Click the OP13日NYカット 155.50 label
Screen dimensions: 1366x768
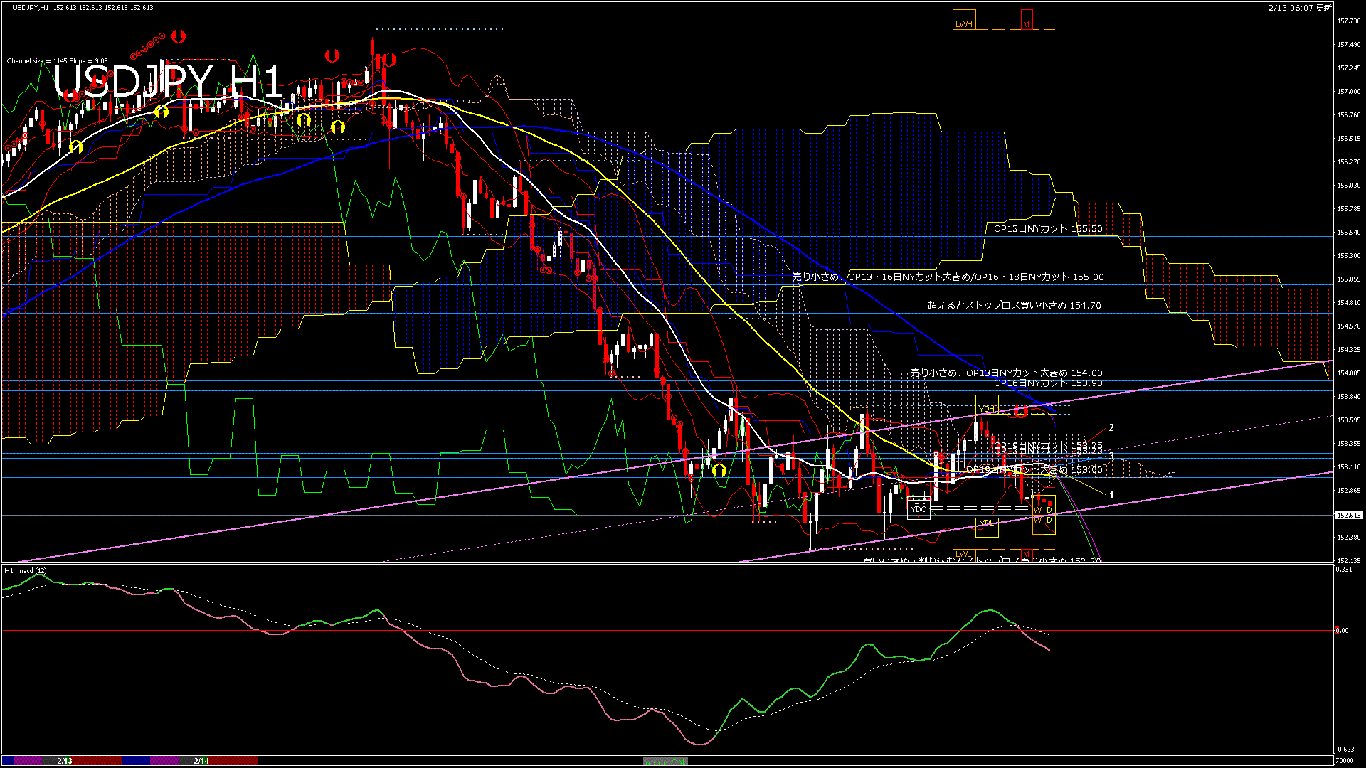point(1047,229)
